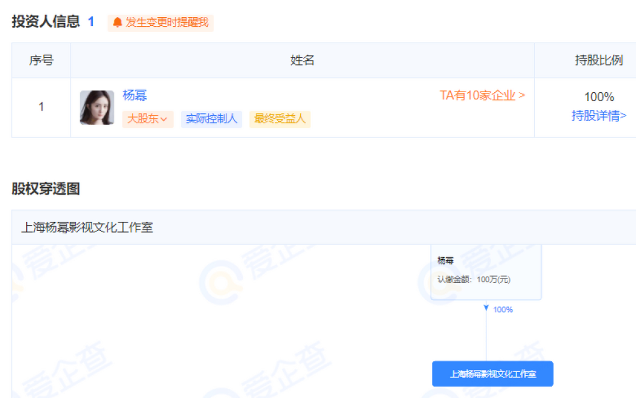Image resolution: width=636 pixels, height=398 pixels.
Task: Expand the 大股东 tag dropdown
Action: point(148,119)
